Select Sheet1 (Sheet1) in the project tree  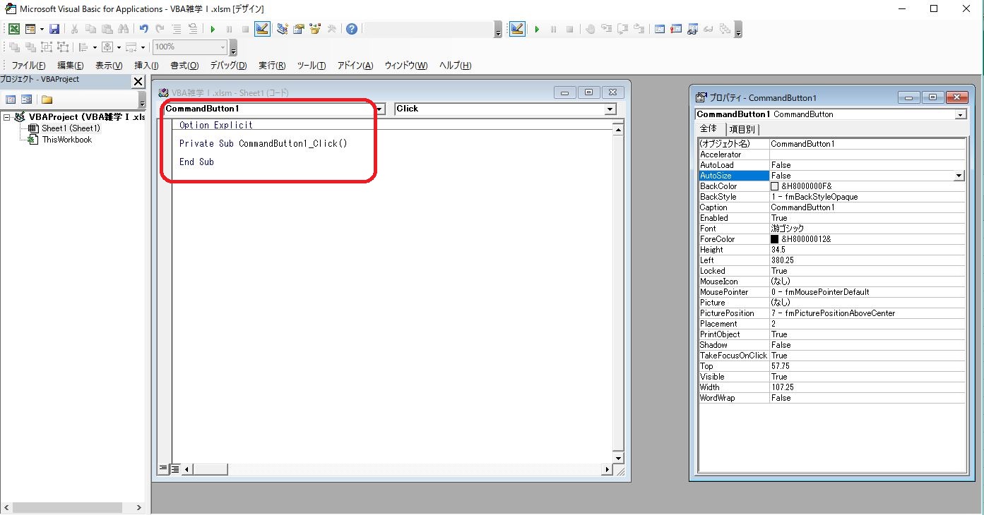pos(71,128)
